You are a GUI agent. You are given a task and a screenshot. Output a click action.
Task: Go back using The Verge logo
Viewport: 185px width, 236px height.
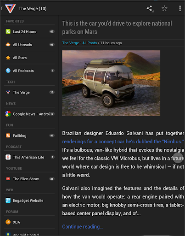point(10,8)
